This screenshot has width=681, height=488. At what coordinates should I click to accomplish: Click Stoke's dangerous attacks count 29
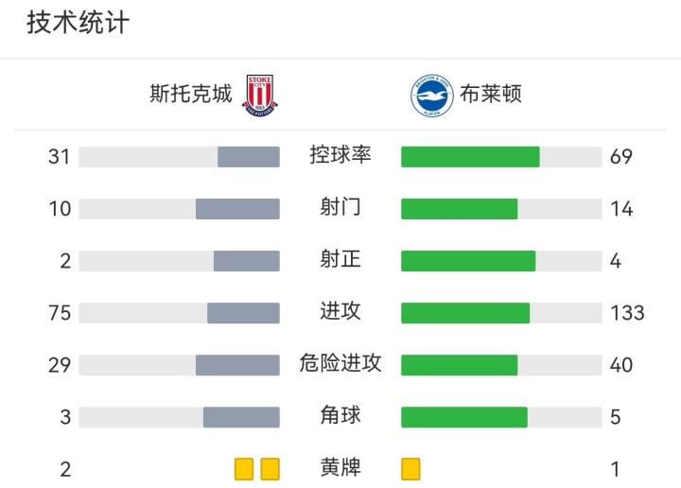[x=60, y=365]
